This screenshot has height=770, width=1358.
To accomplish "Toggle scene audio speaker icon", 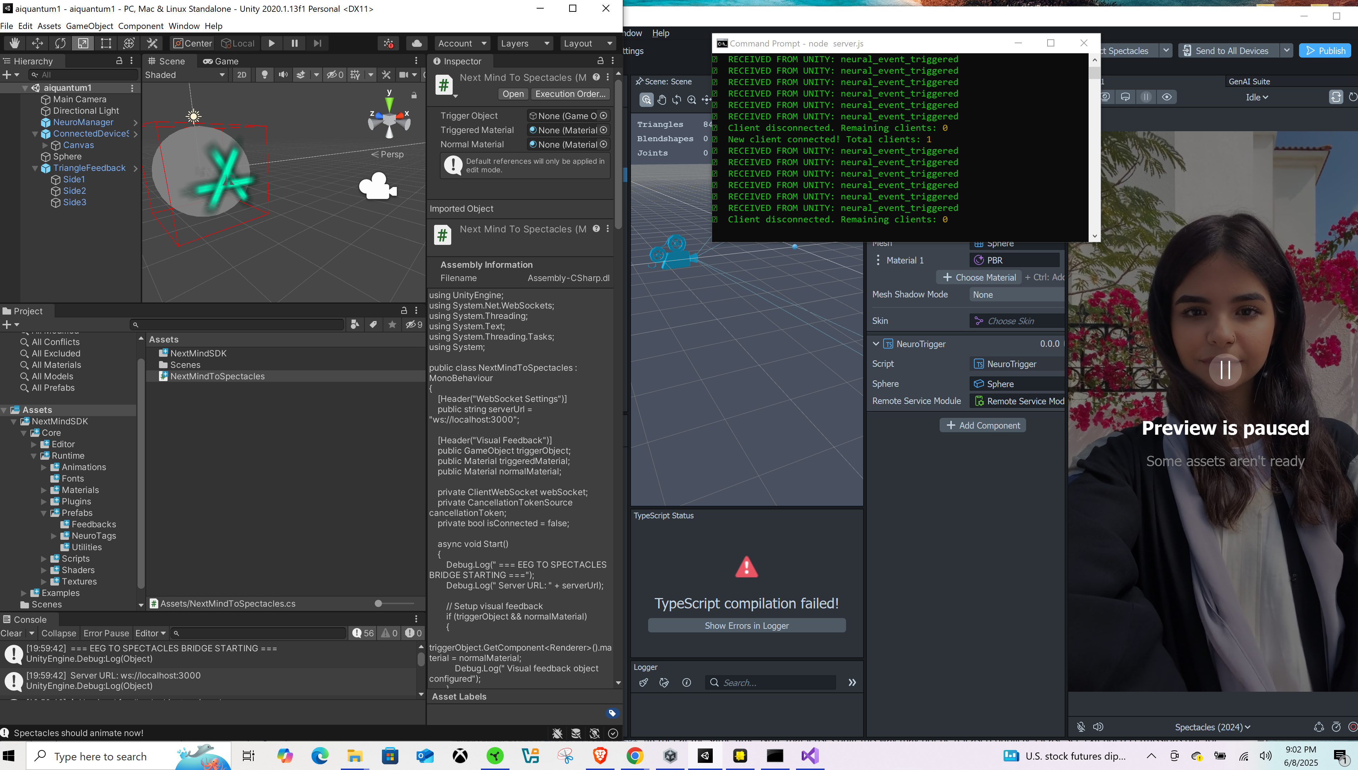I will [283, 75].
